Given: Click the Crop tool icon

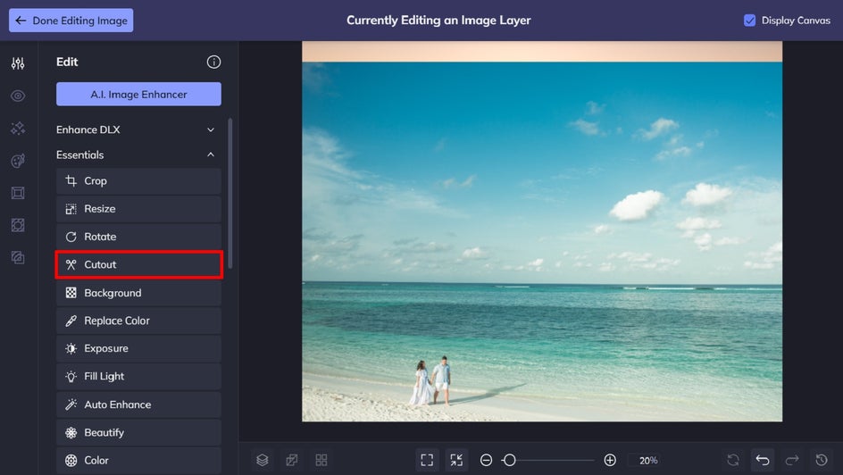Looking at the screenshot, I should [71, 181].
